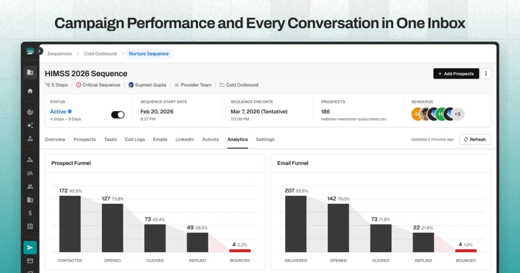Refresh the analytics data

click(475, 140)
